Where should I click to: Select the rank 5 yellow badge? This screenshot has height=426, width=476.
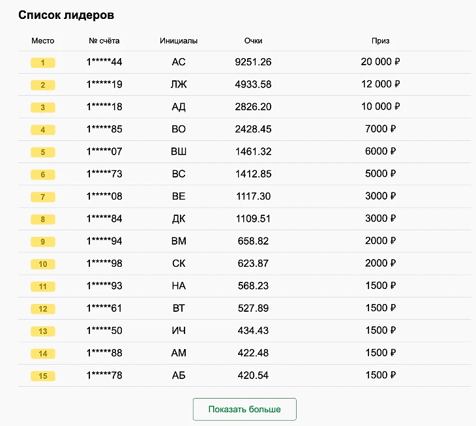43,152
